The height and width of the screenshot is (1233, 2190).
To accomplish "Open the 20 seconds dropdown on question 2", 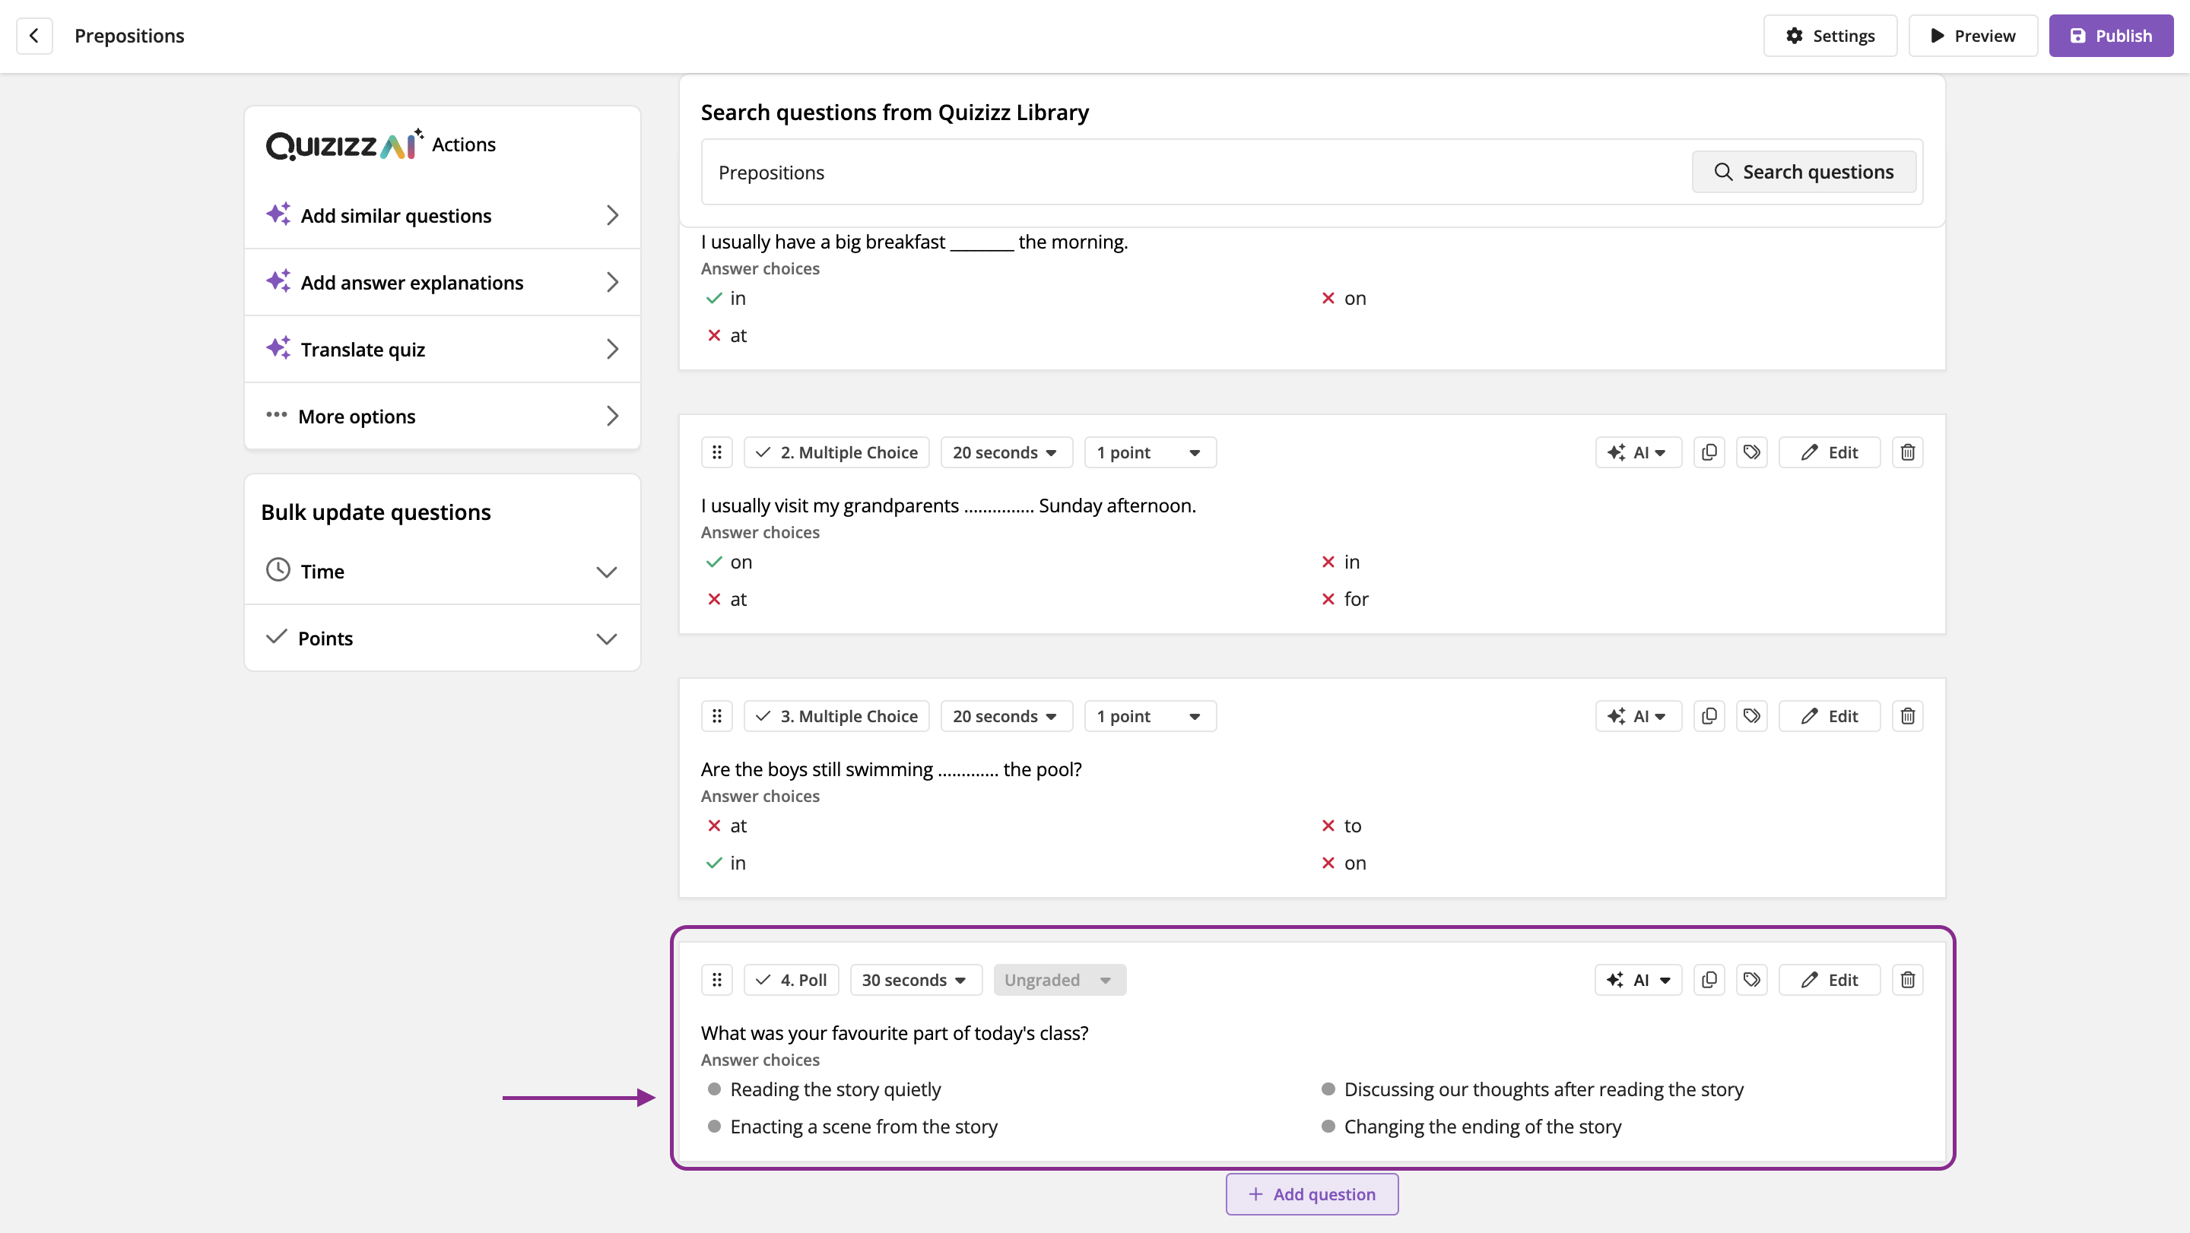I will tap(1006, 452).
